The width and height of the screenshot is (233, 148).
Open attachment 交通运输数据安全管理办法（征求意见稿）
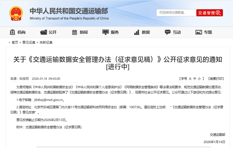coord(54,127)
